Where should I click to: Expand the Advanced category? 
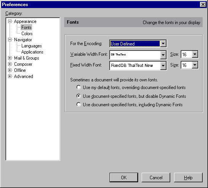(x=10, y=76)
